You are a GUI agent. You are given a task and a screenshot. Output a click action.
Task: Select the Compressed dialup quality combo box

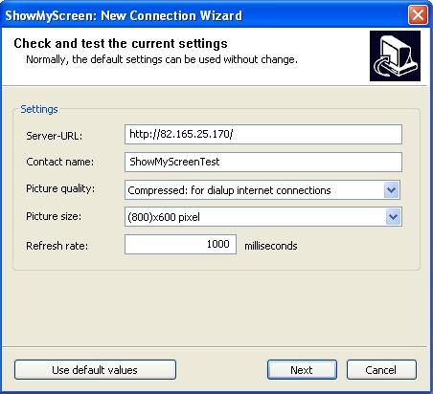262,190
